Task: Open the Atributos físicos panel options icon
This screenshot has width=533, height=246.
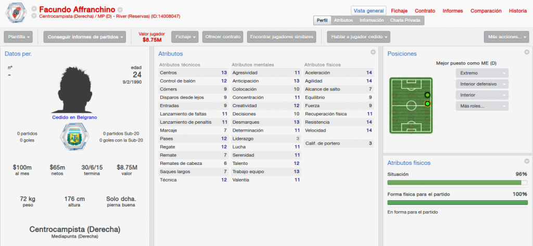Action: 527,161
